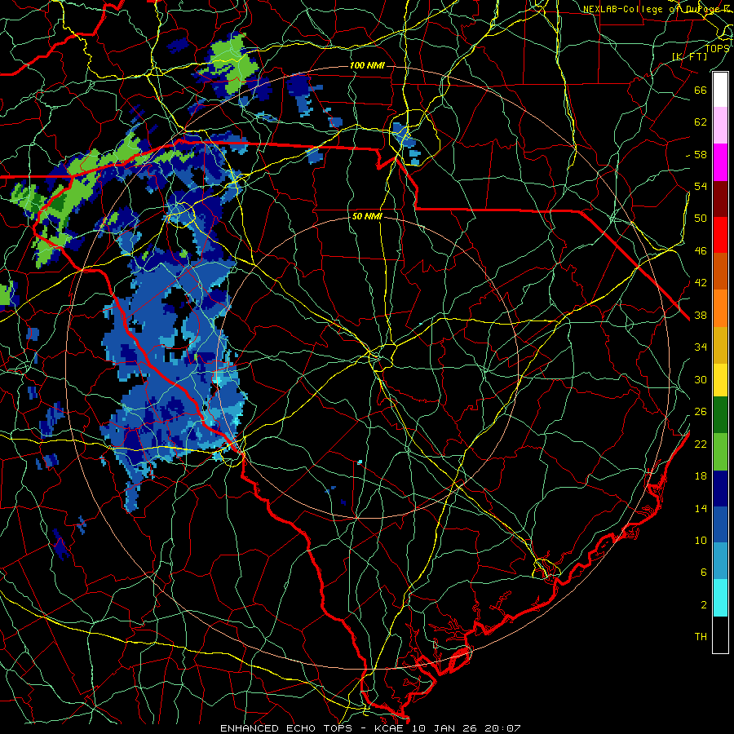Screen dimensions: 734x734
Task: Click the "[K FT]" units label
Action: (689, 56)
